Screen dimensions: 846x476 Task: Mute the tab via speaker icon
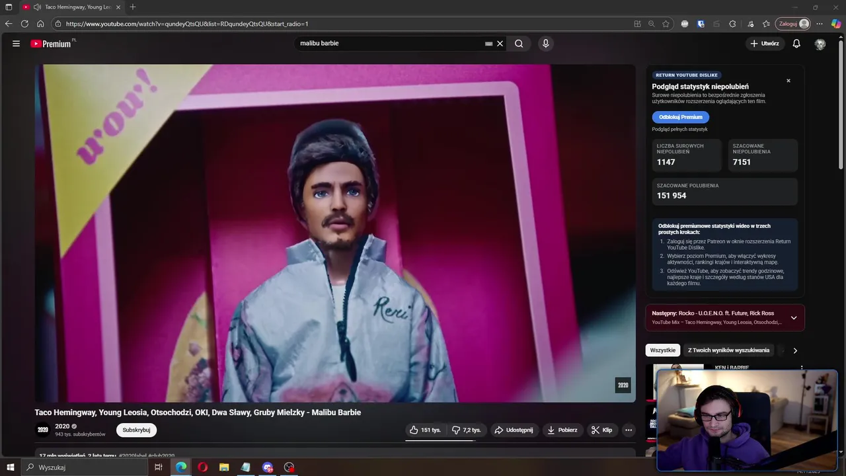click(x=37, y=7)
